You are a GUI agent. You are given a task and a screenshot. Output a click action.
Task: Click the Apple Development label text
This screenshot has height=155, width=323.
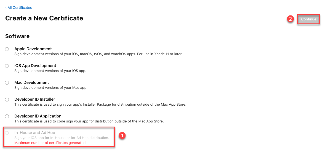[x=33, y=49]
